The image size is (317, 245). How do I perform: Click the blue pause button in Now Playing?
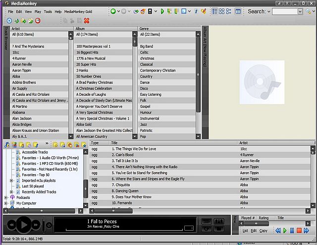point(292,231)
